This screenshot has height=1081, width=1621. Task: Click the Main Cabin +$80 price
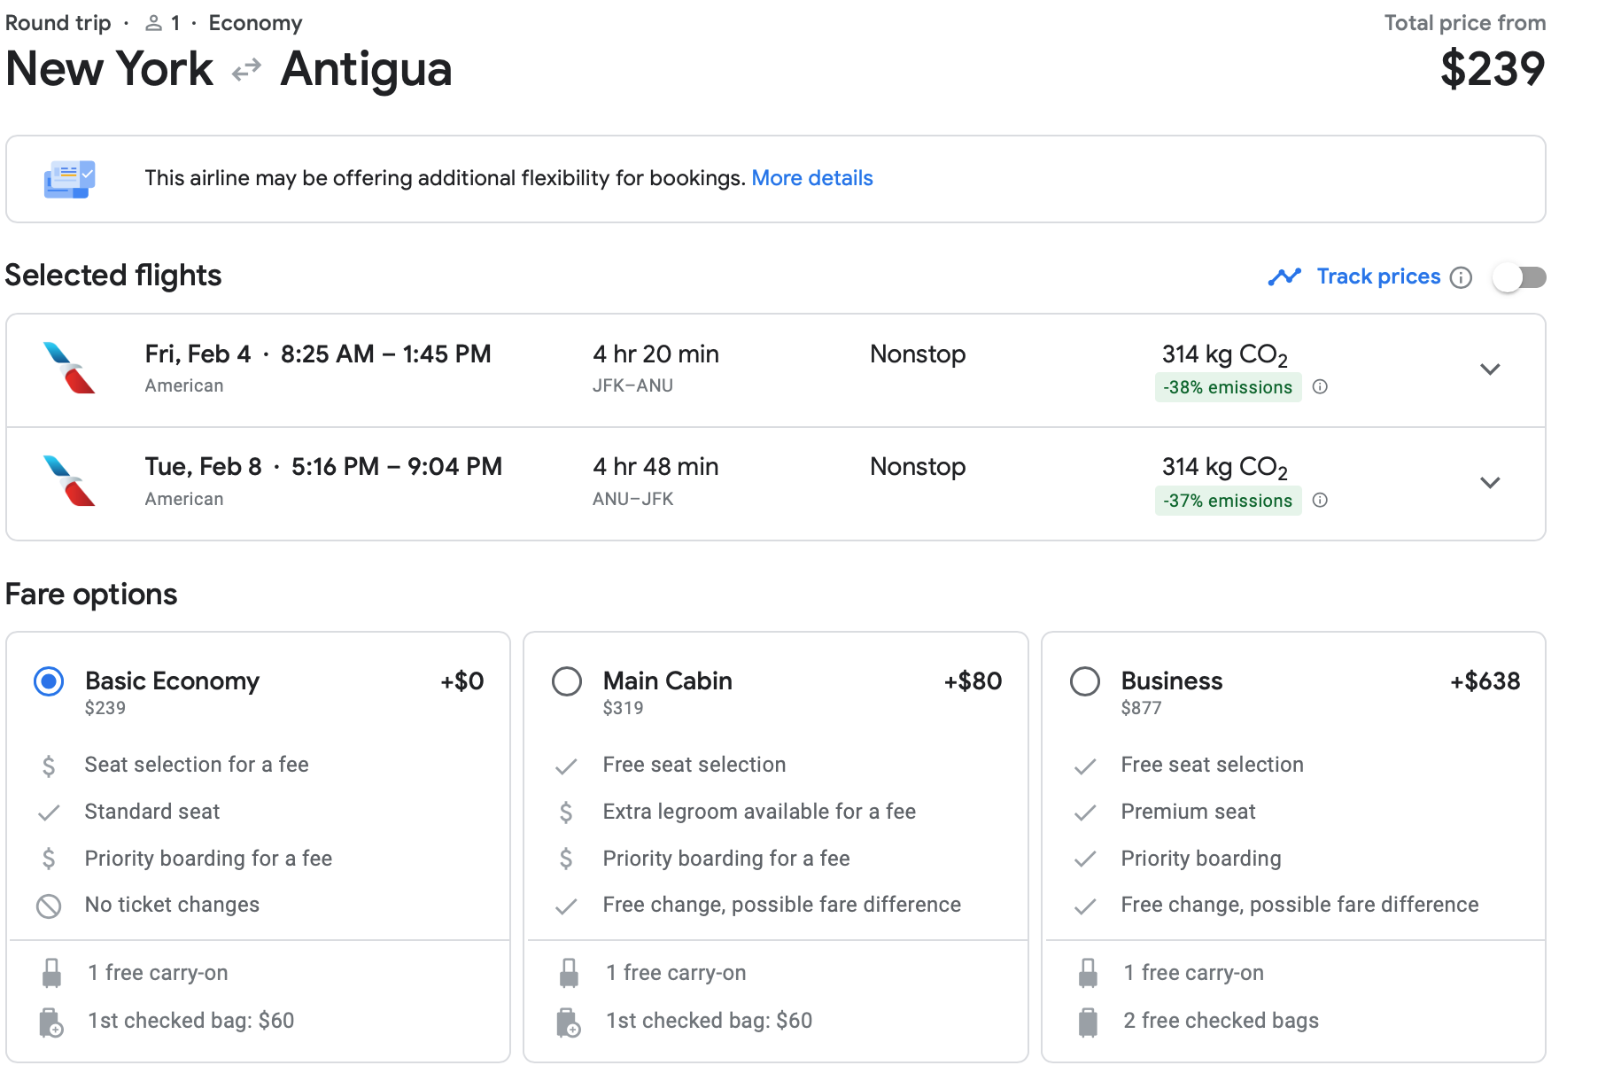tap(973, 680)
